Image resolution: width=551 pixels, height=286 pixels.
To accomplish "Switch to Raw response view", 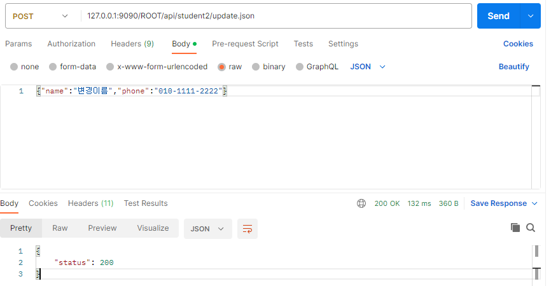I will click(60, 228).
